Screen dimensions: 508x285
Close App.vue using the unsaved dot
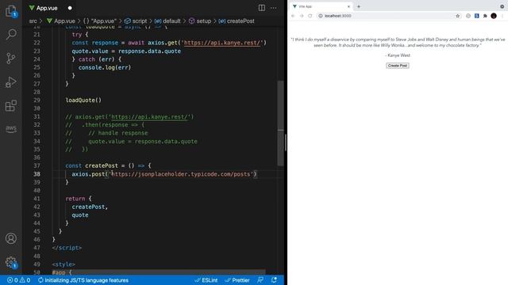coord(70,8)
